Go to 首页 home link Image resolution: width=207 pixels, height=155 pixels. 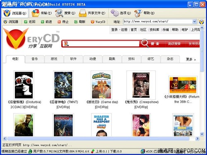click(x=134, y=30)
